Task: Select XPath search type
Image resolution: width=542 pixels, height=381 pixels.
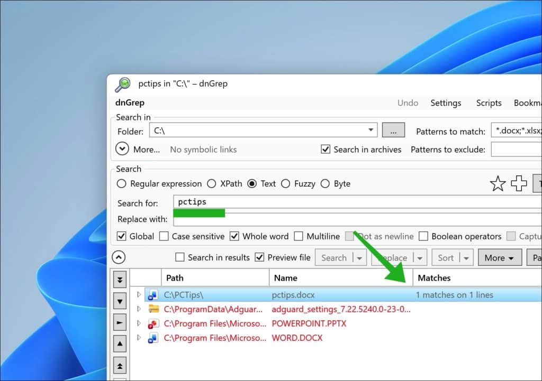Action: [212, 183]
